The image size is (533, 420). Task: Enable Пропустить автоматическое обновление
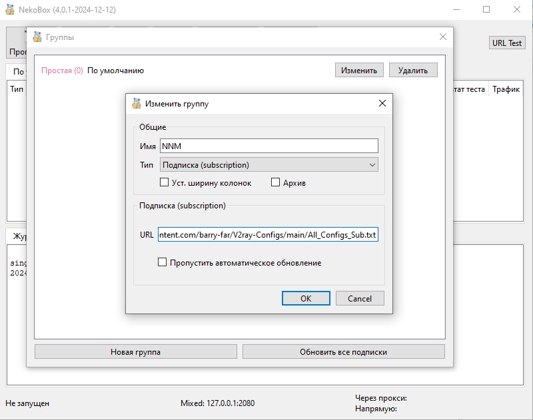(x=162, y=263)
